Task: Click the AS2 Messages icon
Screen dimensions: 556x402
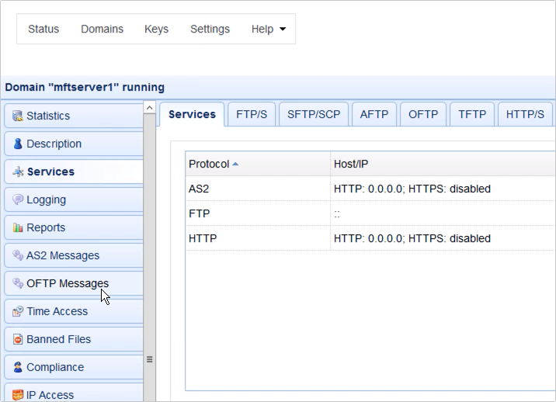Action: click(18, 255)
